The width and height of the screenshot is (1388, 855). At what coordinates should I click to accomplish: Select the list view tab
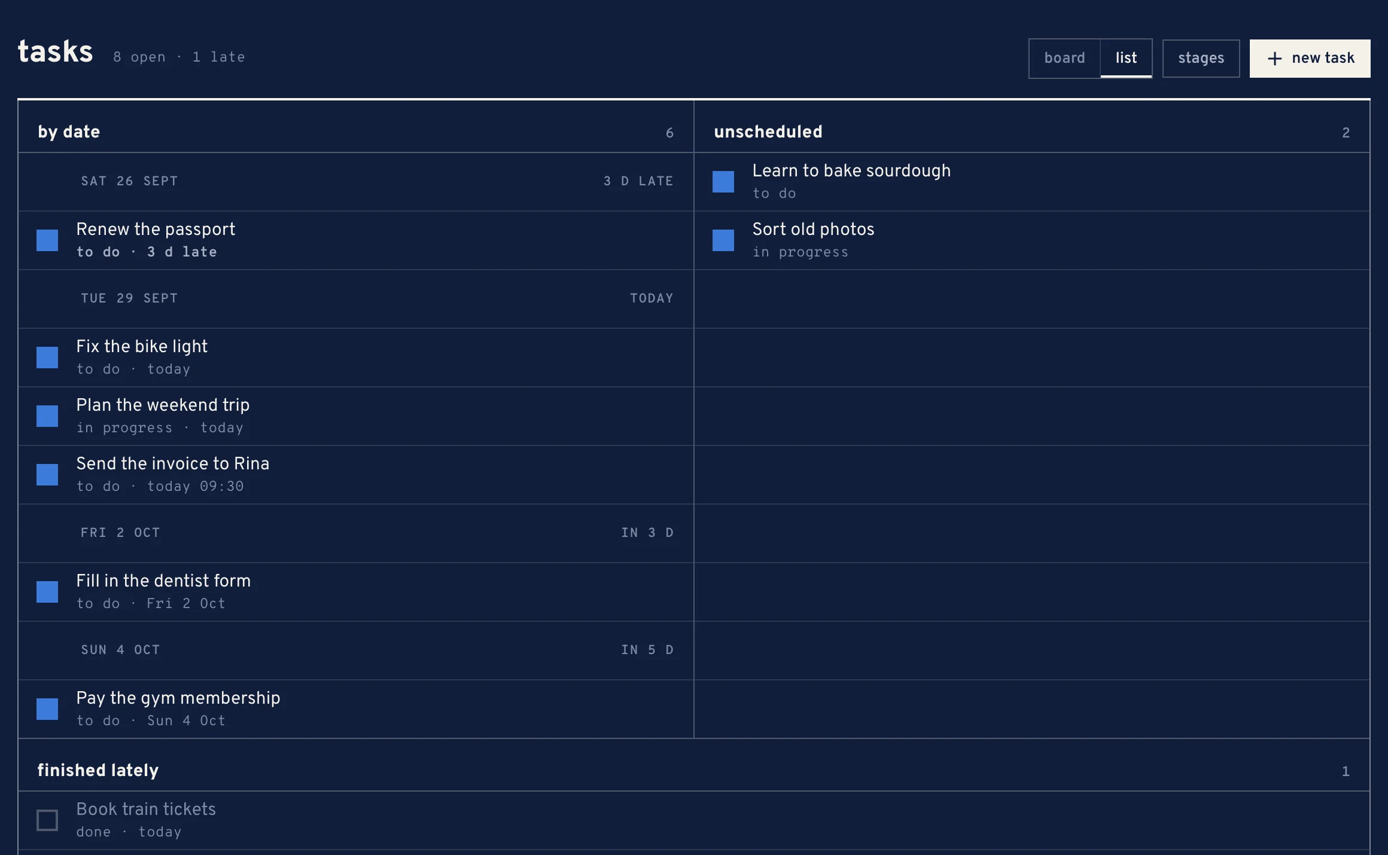1126,58
